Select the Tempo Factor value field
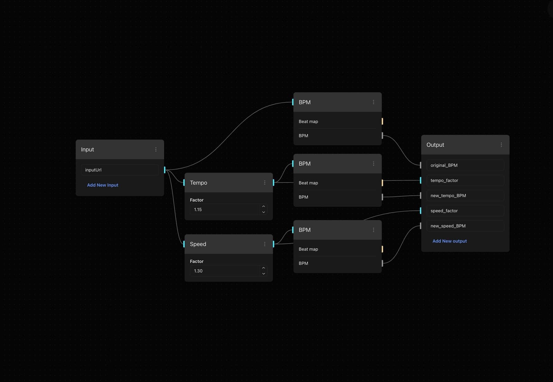The image size is (553, 382). 224,209
